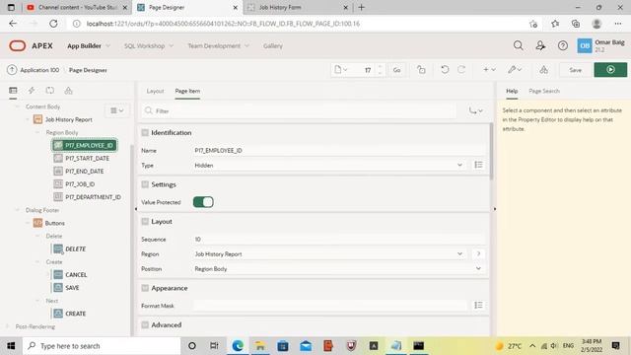The width and height of the screenshot is (631, 355).
Task: Click the Sequence field with value 10
Action: (x=339, y=239)
